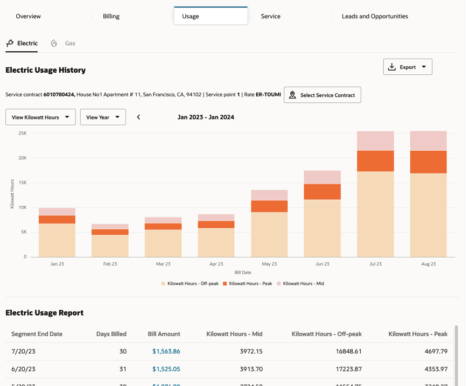The height and width of the screenshot is (386, 469).
Task: Open the $1,563.86 bill amount link
Action: pos(166,352)
